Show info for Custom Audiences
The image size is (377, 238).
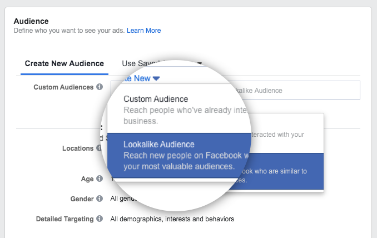100,87
